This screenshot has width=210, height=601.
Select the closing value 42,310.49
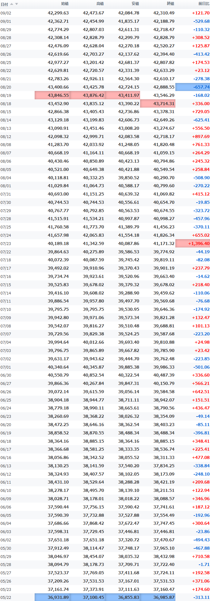tap(164, 13)
